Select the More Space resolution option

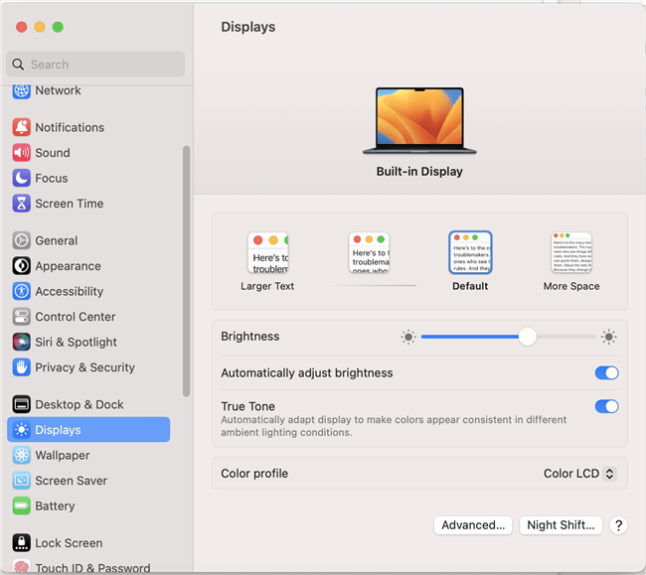coord(571,253)
